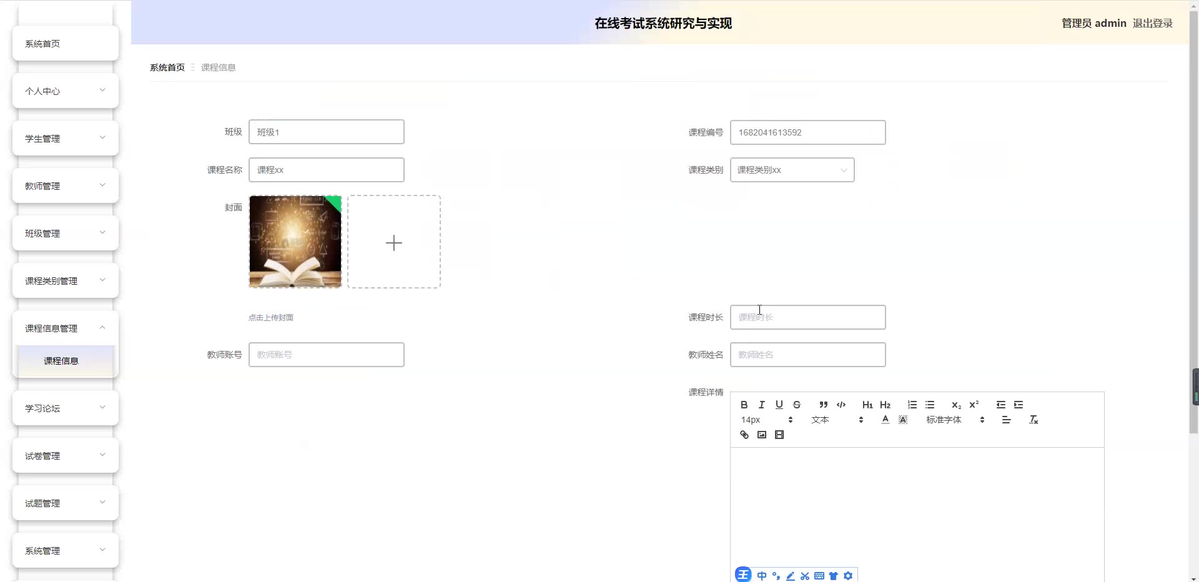Expand the 教师管理 sidebar menu
The height and width of the screenshot is (582, 1199).
(x=66, y=186)
